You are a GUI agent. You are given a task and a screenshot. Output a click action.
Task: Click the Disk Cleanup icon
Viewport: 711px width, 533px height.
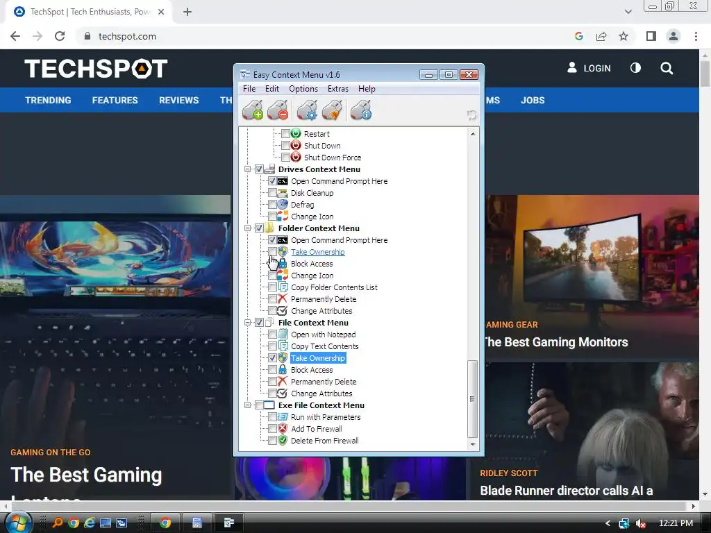(x=283, y=193)
